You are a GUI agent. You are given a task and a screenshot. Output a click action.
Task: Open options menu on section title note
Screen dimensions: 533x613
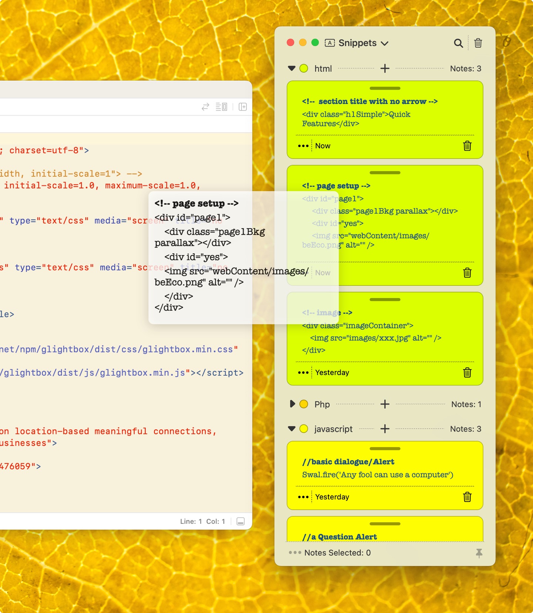click(303, 146)
